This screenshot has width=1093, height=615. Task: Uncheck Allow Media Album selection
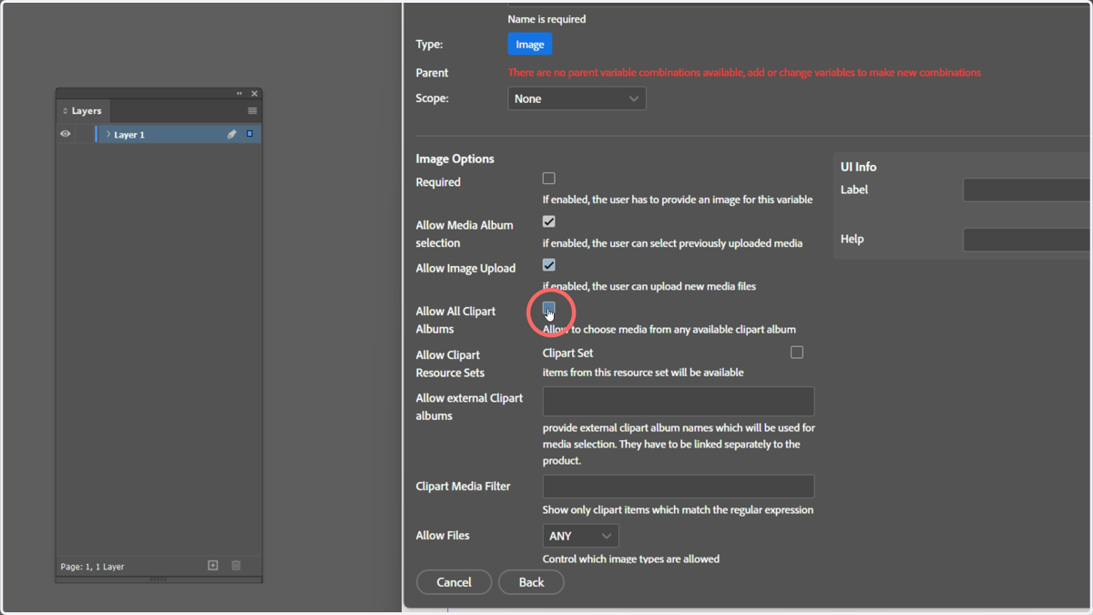tap(548, 221)
